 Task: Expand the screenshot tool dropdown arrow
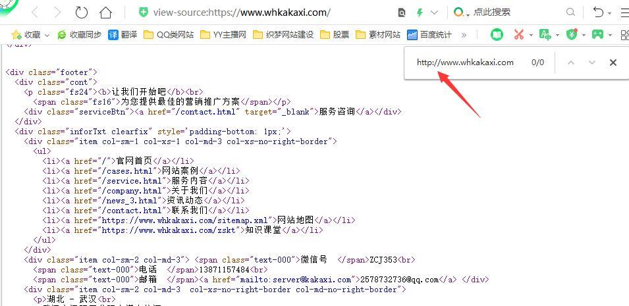[531, 36]
